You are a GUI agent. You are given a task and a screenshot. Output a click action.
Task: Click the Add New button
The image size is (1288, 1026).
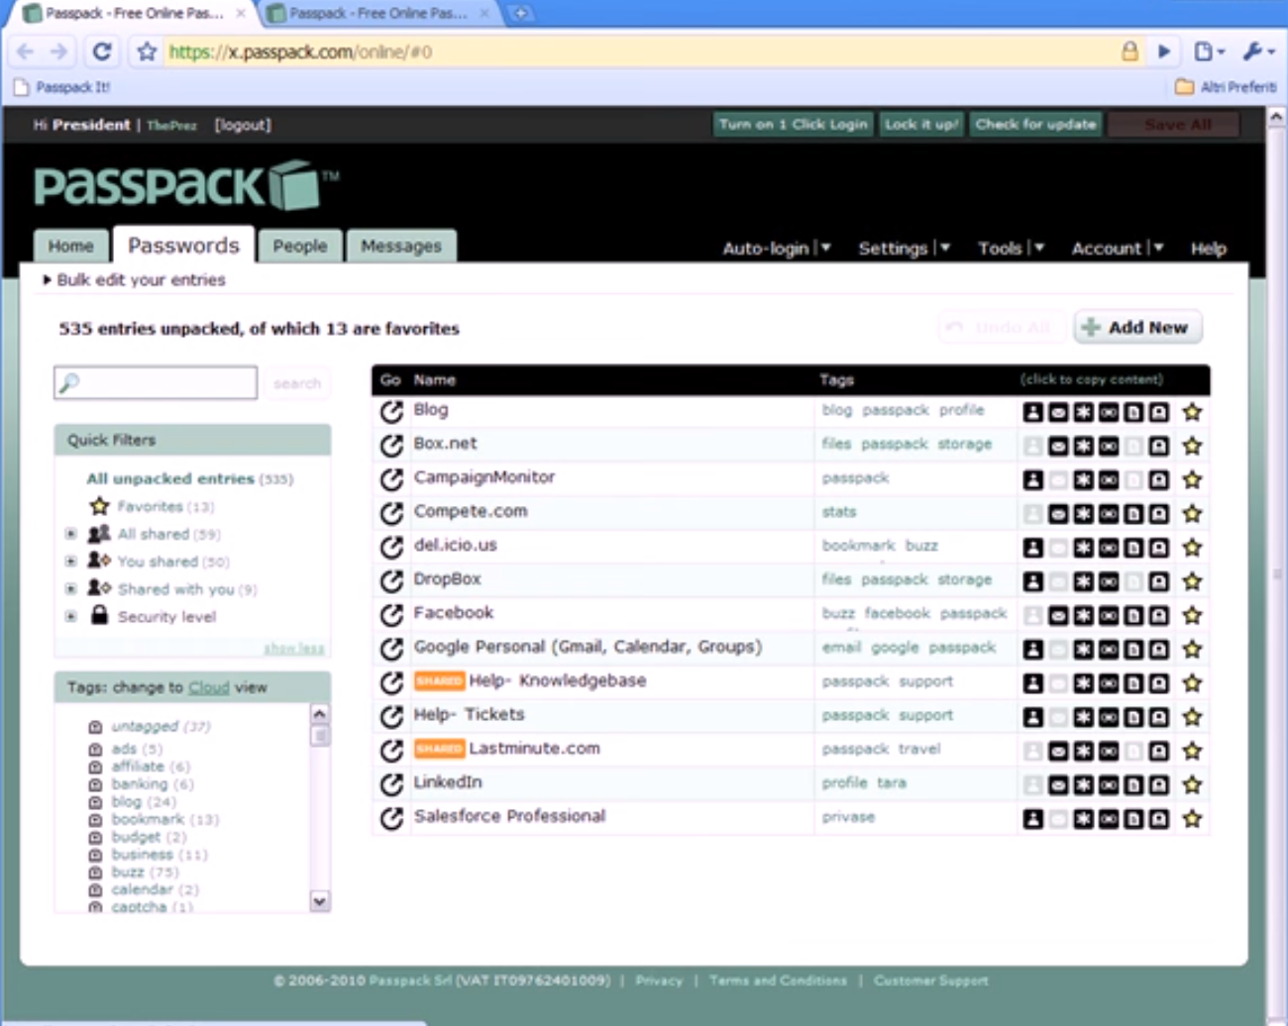pyautogui.click(x=1137, y=328)
